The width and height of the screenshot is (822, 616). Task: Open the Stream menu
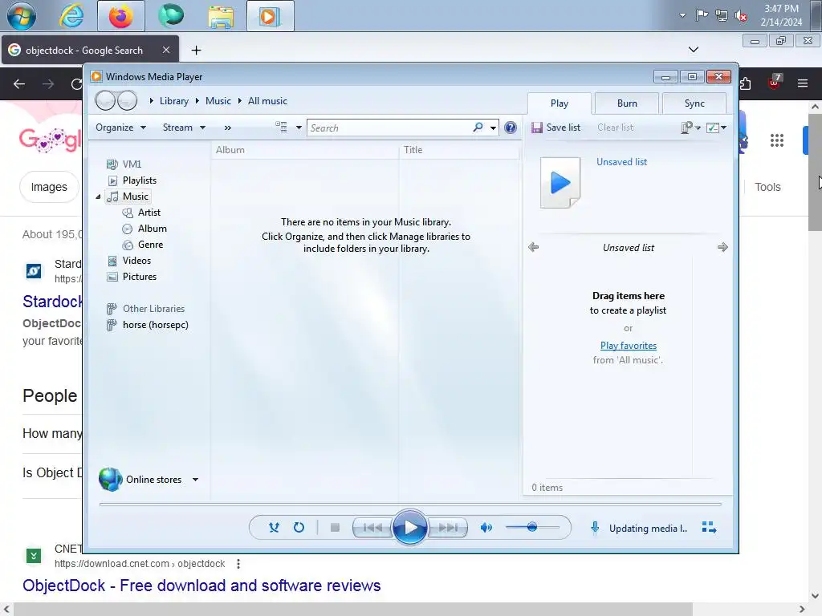click(x=184, y=128)
